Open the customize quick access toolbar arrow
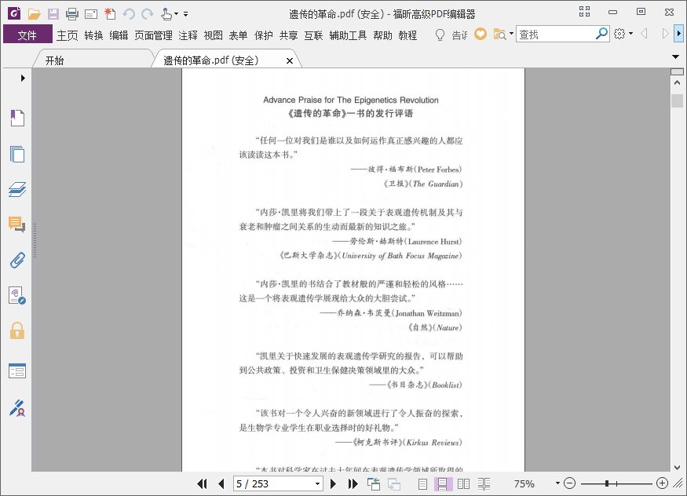Viewport: 687px width, 496px height. (186, 14)
